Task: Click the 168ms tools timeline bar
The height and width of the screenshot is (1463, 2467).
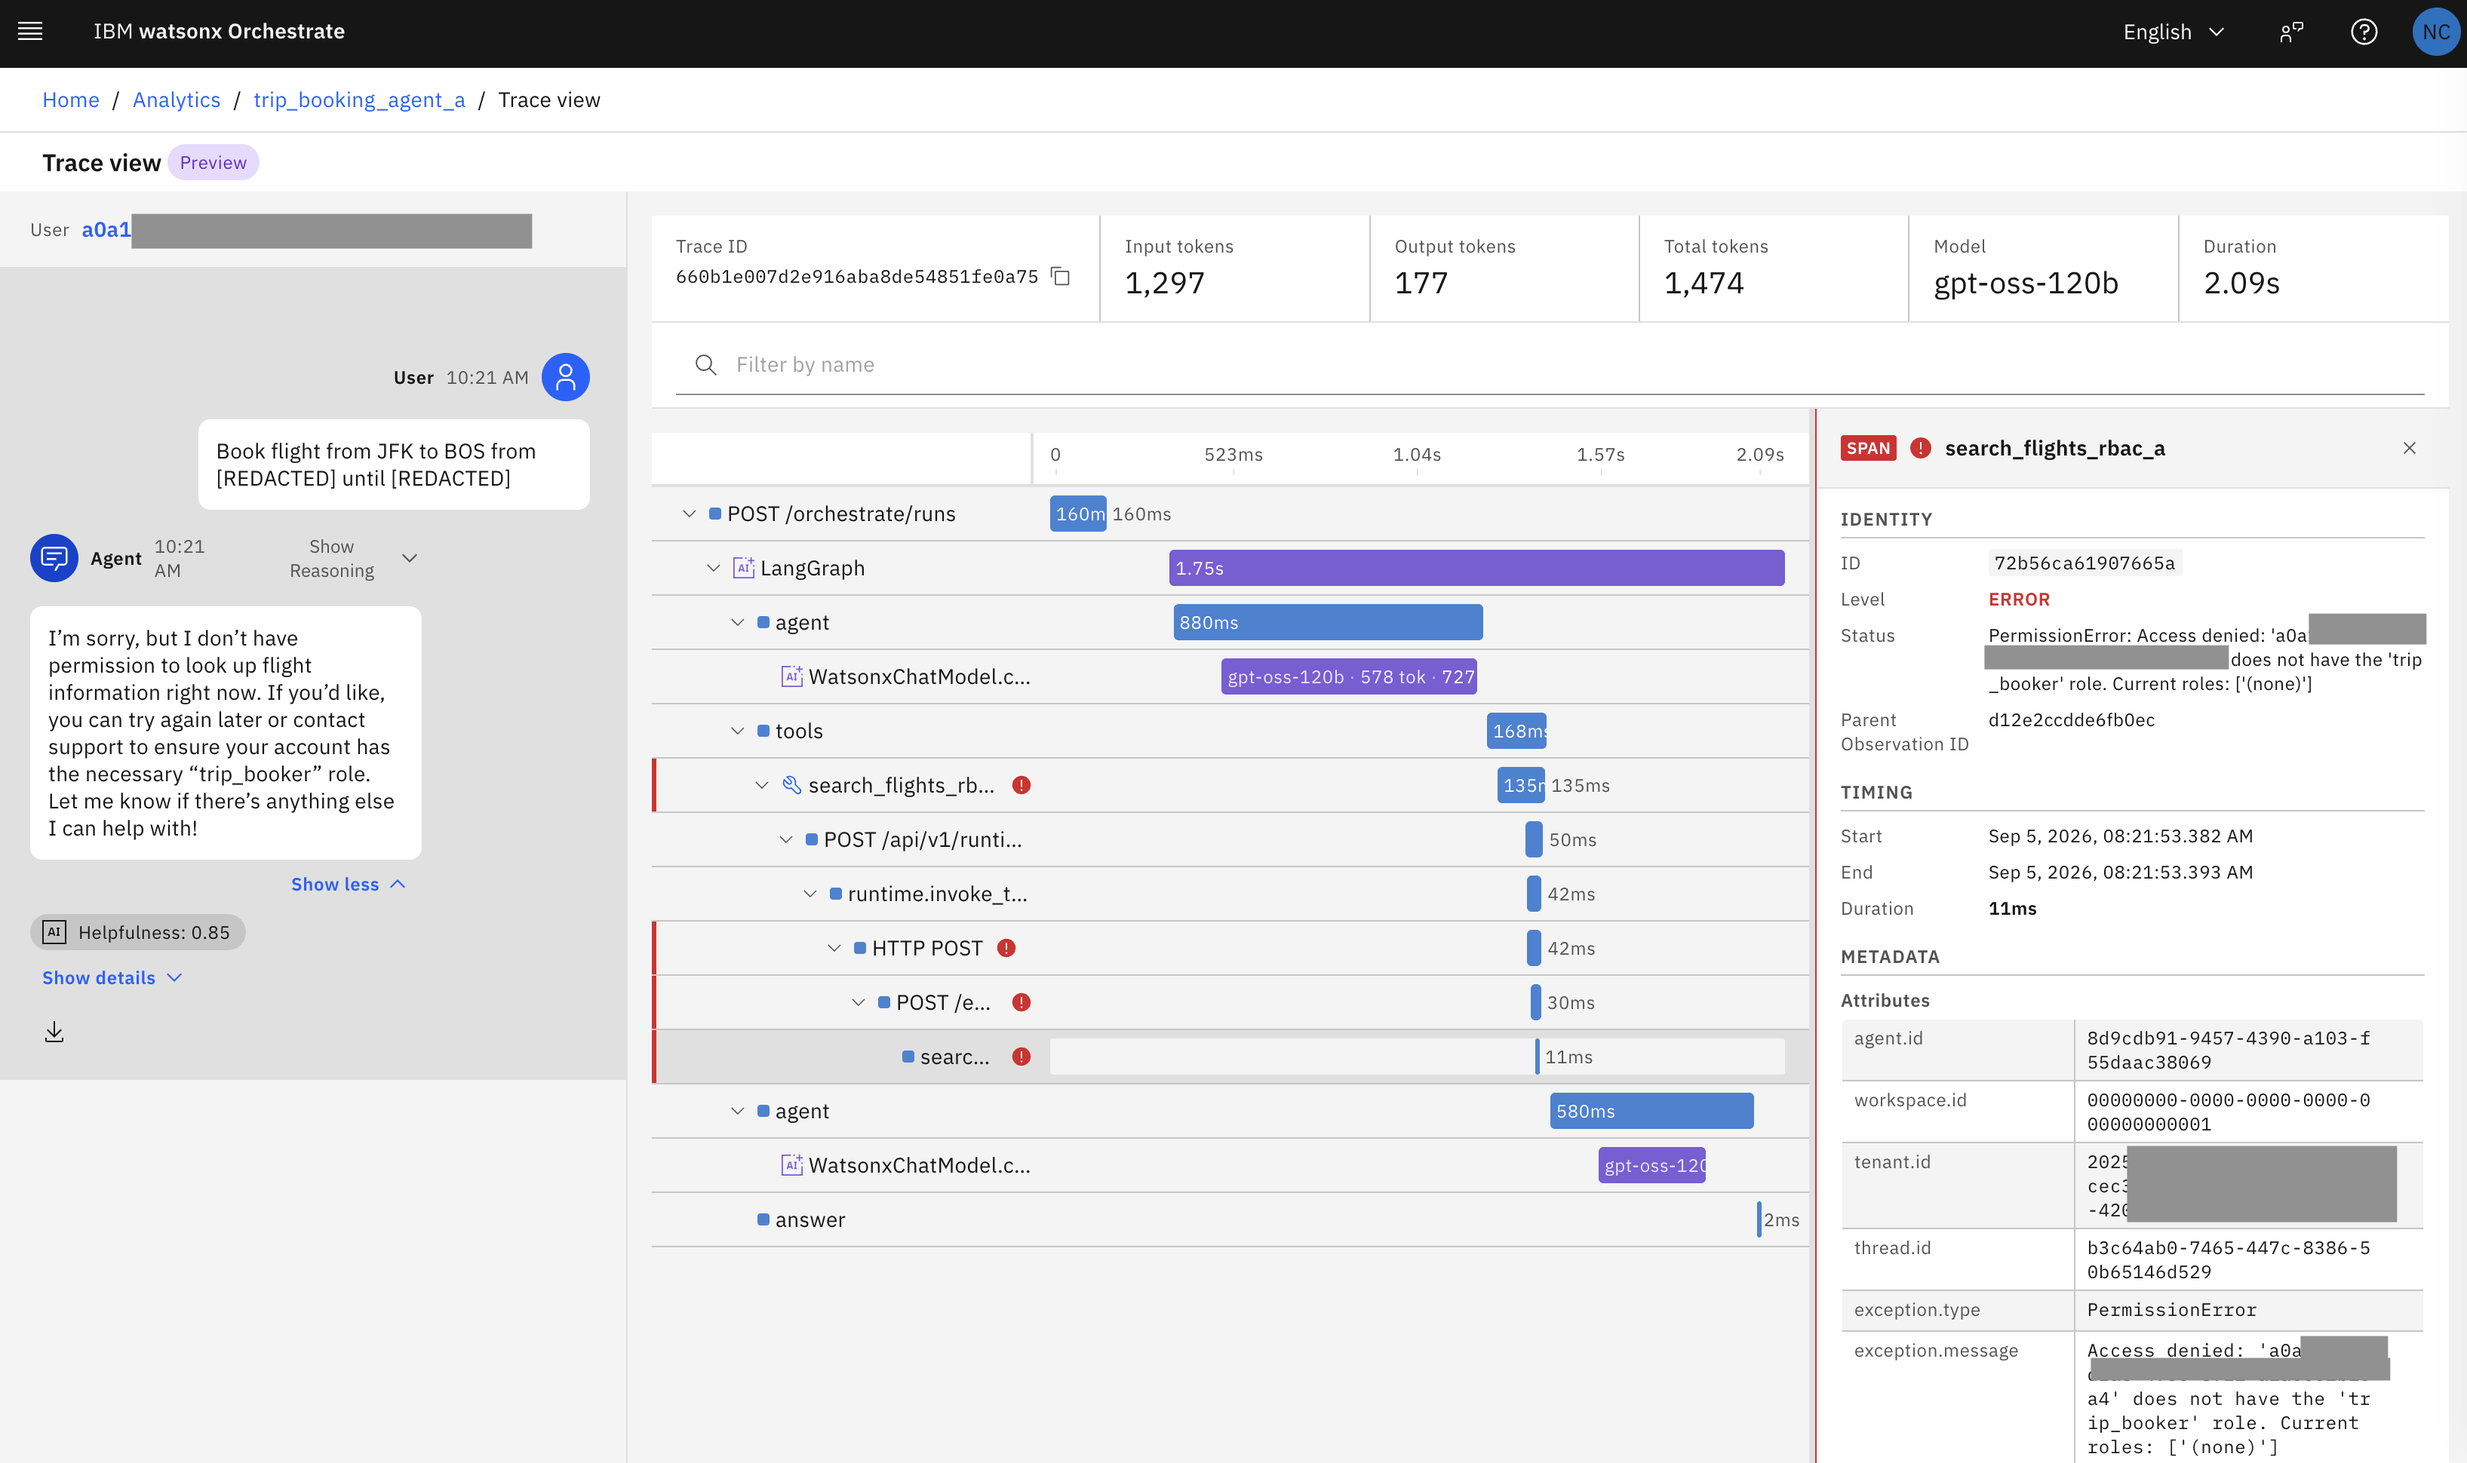Action: coord(1516,731)
